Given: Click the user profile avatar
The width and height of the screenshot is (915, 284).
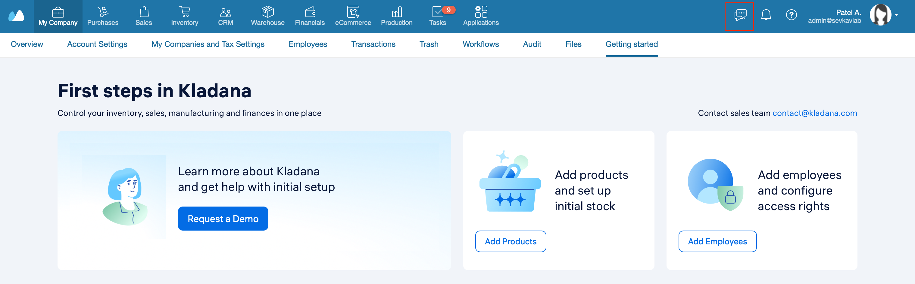Looking at the screenshot, I should point(881,15).
